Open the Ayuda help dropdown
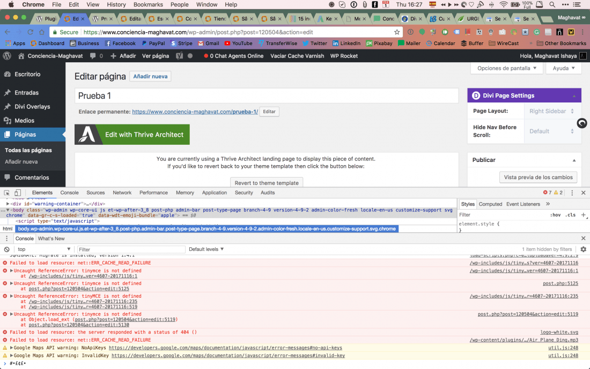 564,68
